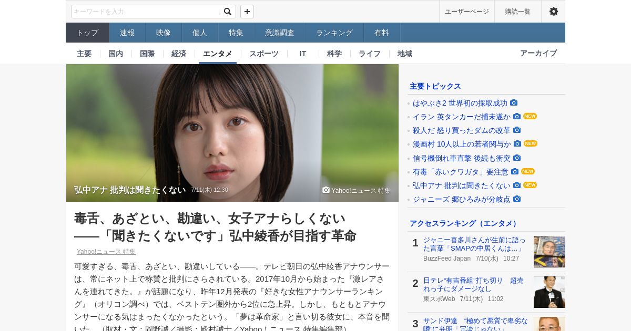
Task: Open topic ジャニーズ 郷ひろみが分岐点
Action: tap(462, 199)
